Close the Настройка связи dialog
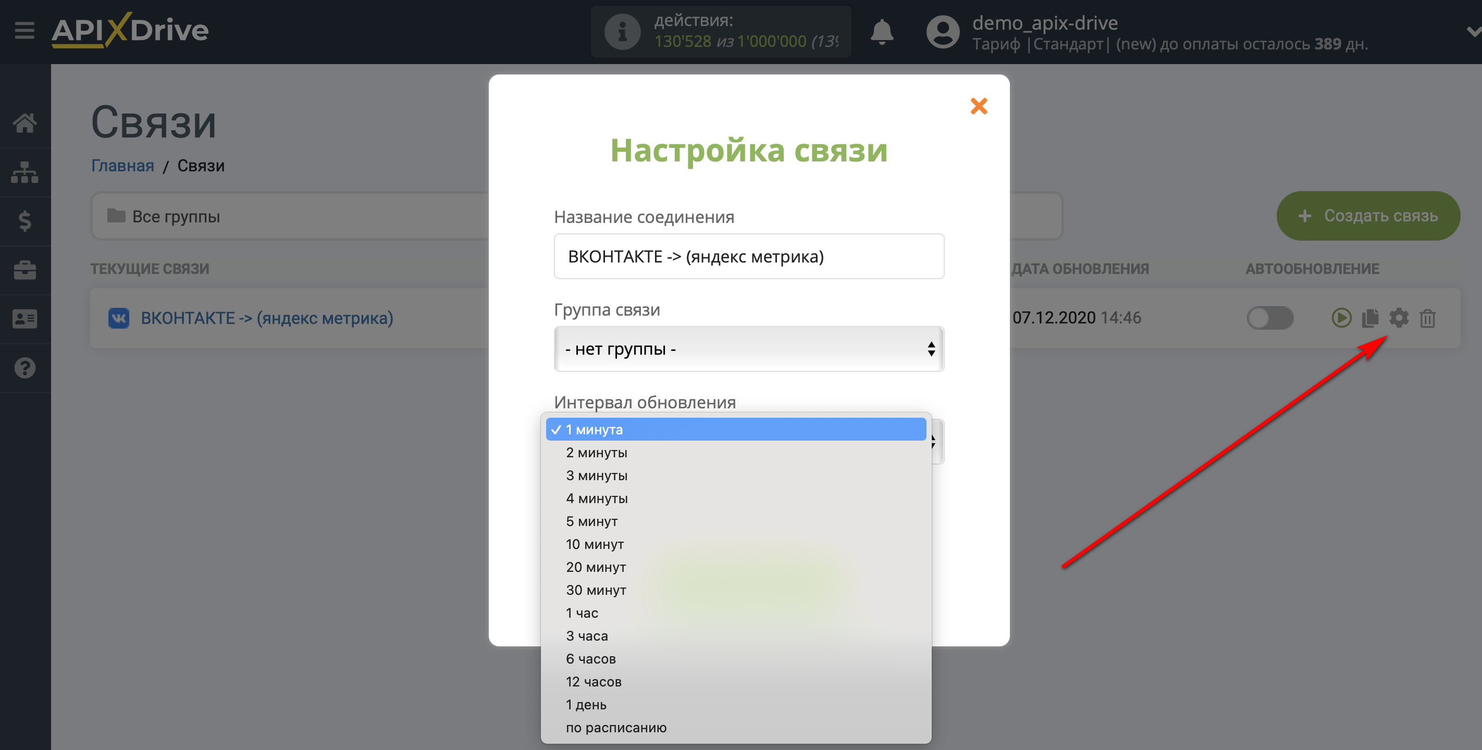1482x750 pixels. pos(979,106)
